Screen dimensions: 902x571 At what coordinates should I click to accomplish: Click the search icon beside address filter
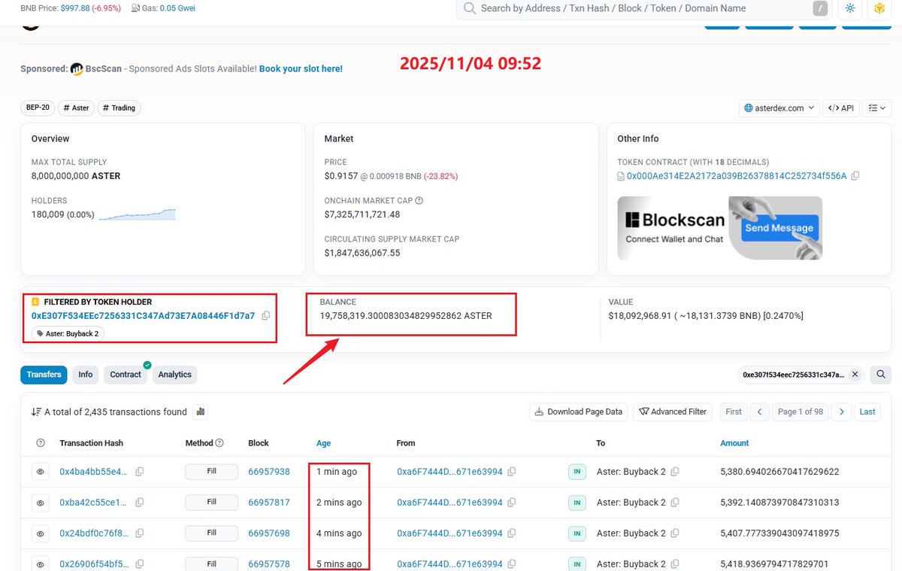coord(879,374)
